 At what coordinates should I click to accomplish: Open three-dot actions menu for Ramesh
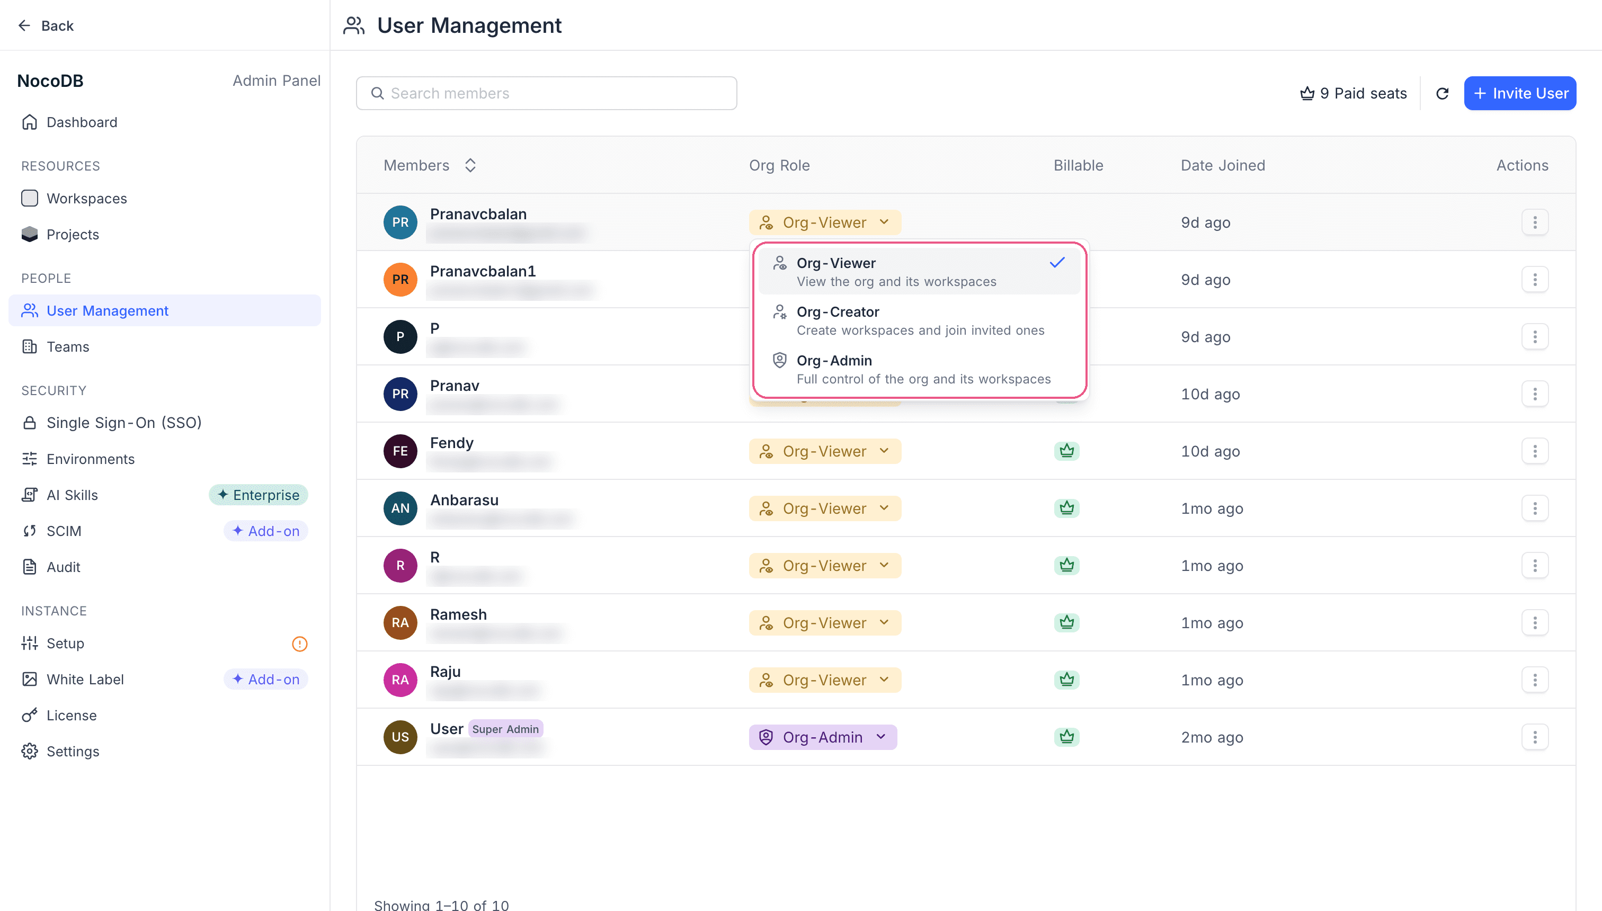coord(1534,622)
